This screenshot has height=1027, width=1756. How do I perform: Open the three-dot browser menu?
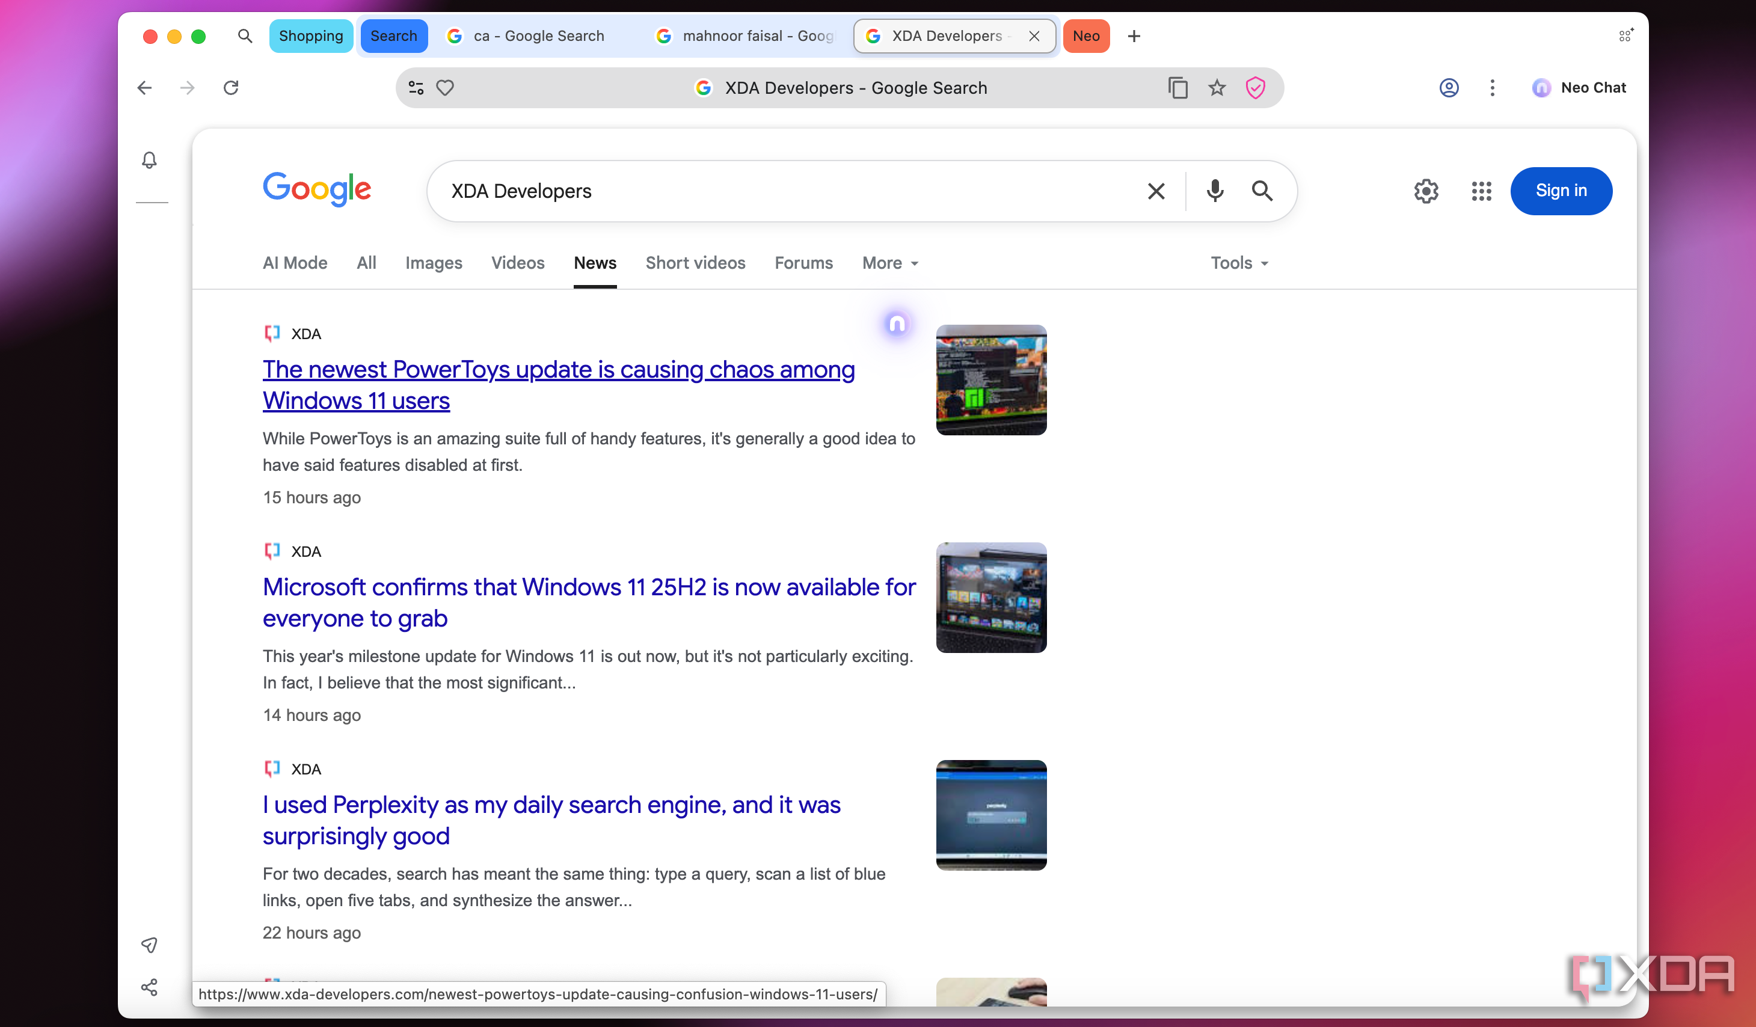tap(1492, 88)
